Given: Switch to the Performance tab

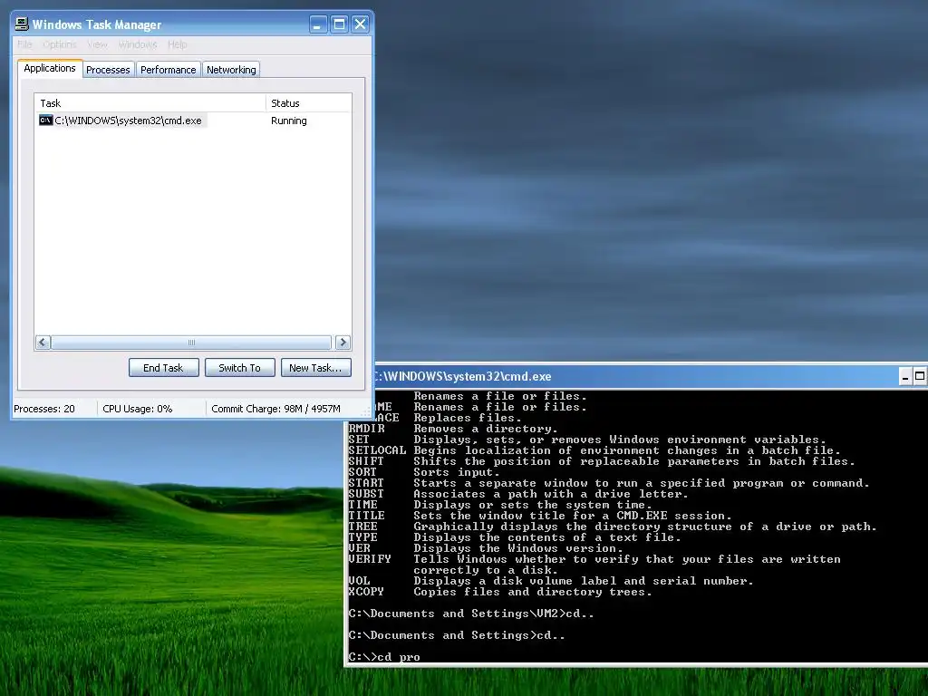Looking at the screenshot, I should [168, 70].
